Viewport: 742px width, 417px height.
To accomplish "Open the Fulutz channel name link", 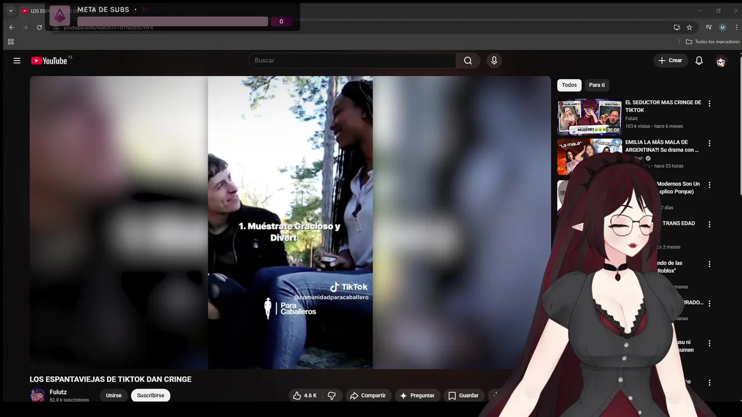I will [x=58, y=392].
